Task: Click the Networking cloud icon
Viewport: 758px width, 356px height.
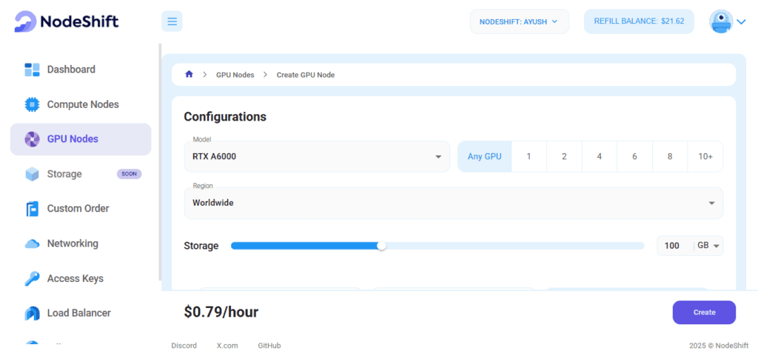Action: (32, 244)
